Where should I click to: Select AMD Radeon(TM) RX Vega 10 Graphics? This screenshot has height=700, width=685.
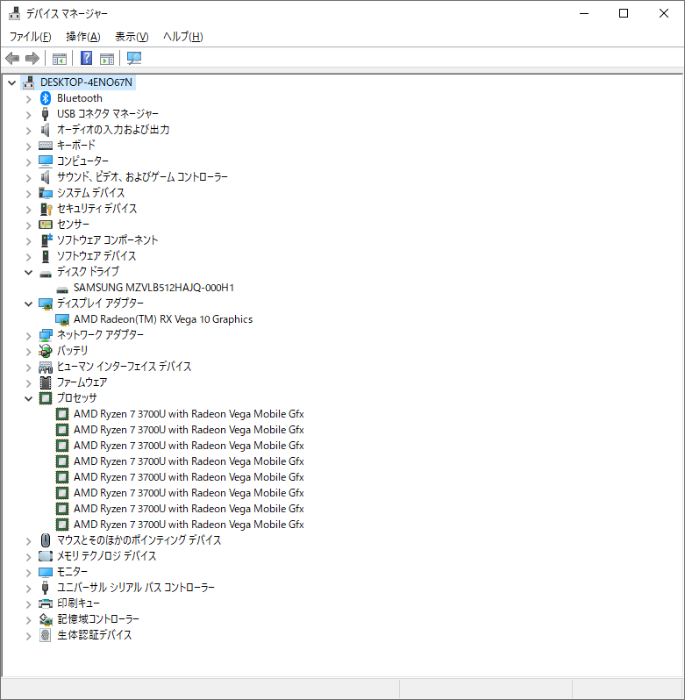pyautogui.click(x=163, y=319)
